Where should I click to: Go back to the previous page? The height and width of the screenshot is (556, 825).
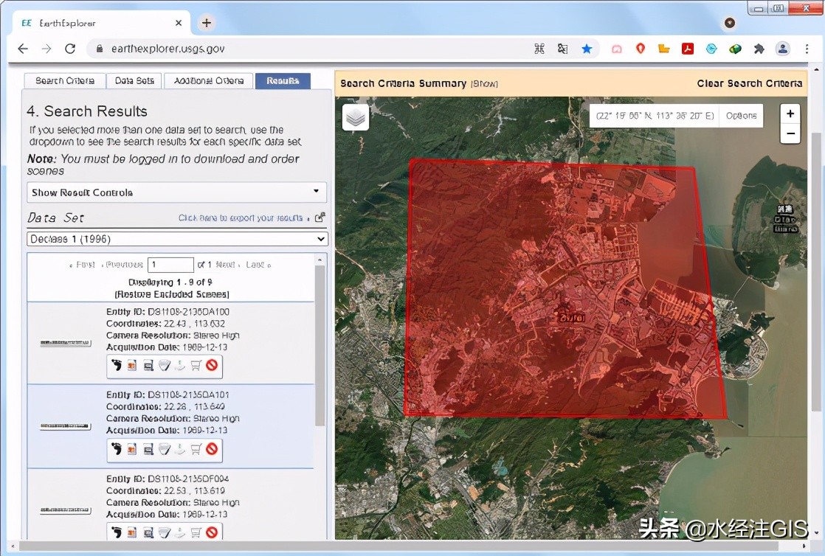tap(23, 49)
